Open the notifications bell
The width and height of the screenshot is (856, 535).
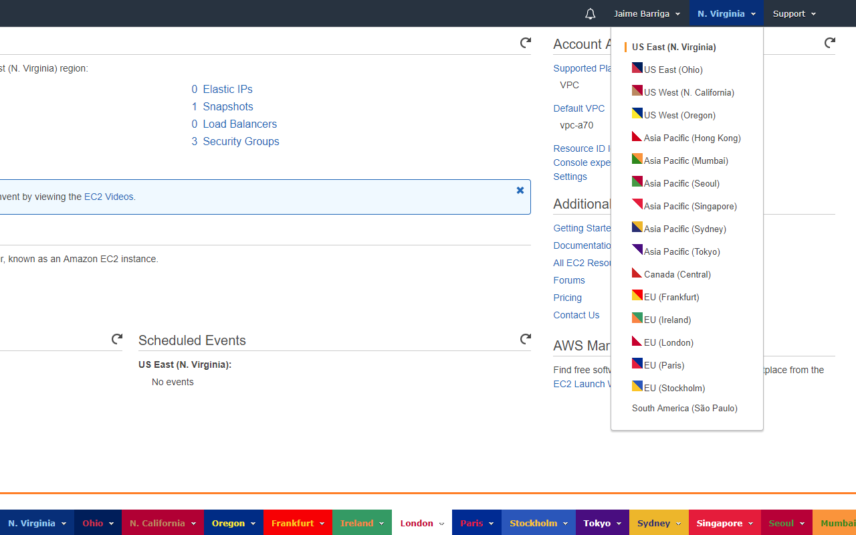click(x=590, y=13)
